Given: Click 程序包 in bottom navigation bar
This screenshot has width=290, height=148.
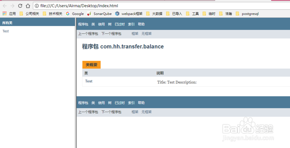Looking at the screenshot, I should tap(83, 103).
